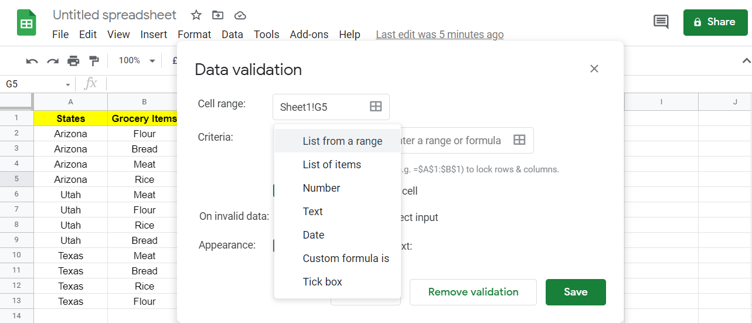
Task: Click the move to folder icon
Action: 218,15
